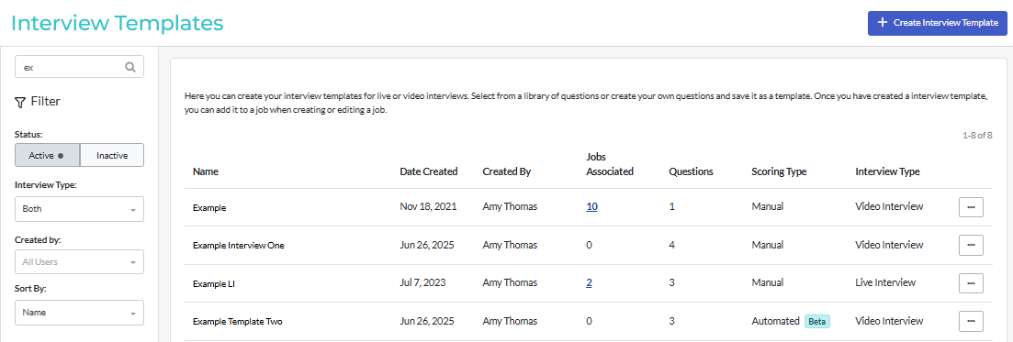The height and width of the screenshot is (342, 1013).
Task: Click the Date Created column header
Action: point(428,171)
